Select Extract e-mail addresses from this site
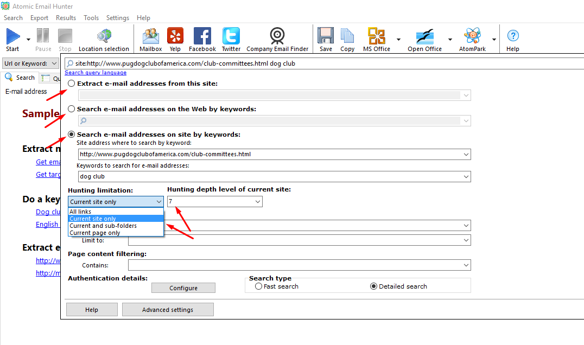Viewport: 584px width, 345px height. point(72,84)
